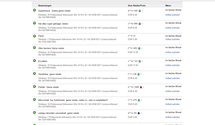This screenshot has width=215, height=125.
Task: Click the blue star beside buyer e***u
Action: (139, 113)
